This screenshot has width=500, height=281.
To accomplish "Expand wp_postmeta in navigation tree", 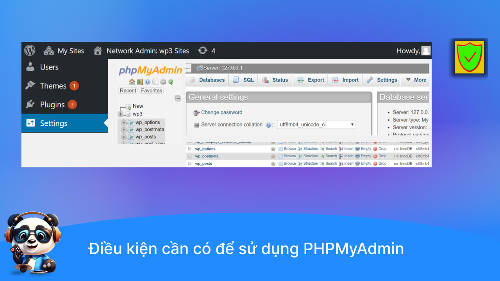I will pos(124,130).
